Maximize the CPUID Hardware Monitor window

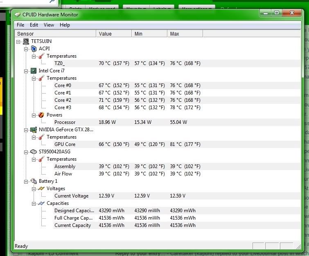coord(277,13)
